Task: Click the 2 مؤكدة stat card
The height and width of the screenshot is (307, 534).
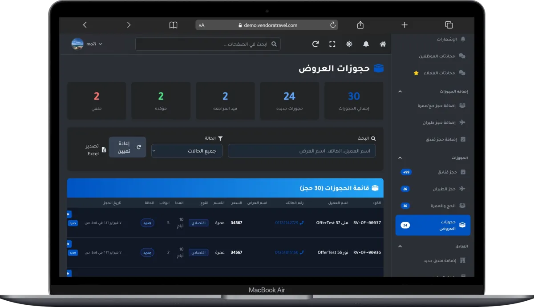Action: (x=161, y=101)
